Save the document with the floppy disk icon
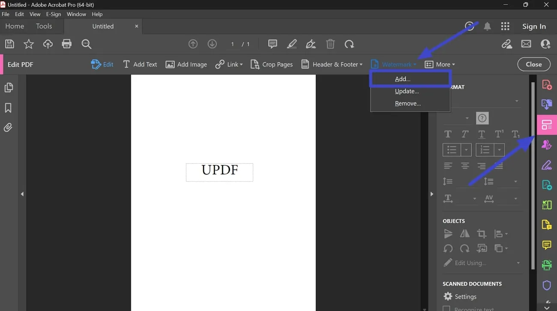Screen dimensions: 557x311 point(9,44)
